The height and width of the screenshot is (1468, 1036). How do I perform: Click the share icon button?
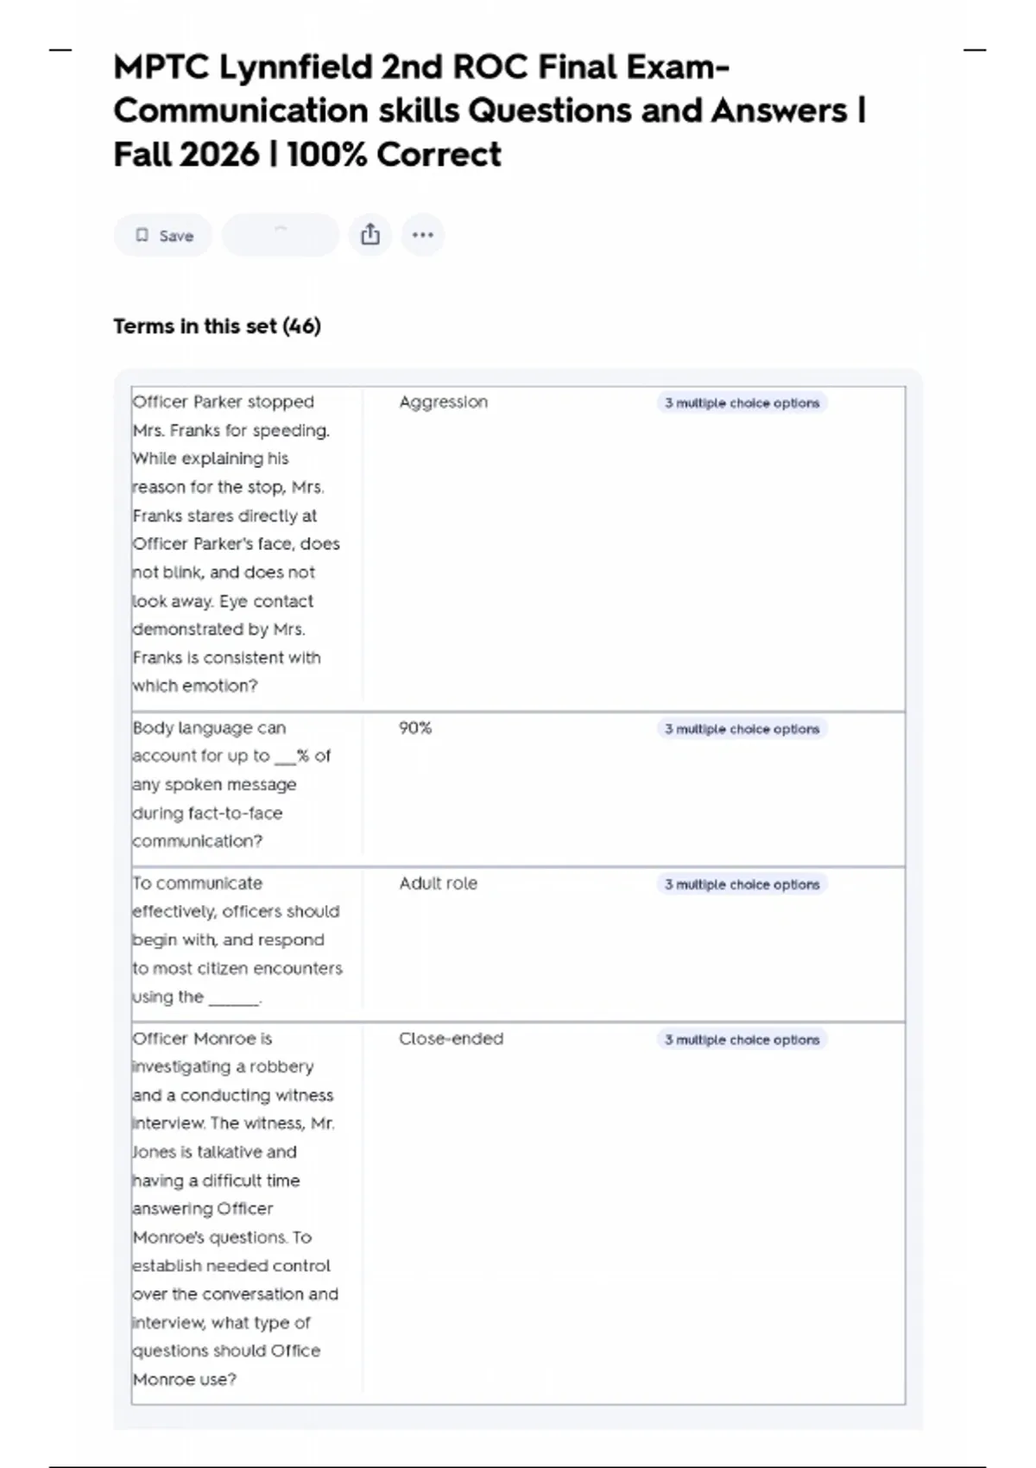point(370,235)
